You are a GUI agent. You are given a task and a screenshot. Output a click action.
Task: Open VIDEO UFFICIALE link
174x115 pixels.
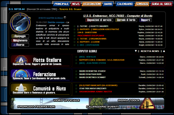66,100
